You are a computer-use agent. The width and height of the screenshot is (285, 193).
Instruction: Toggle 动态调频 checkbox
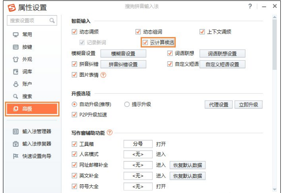click(x=74, y=32)
